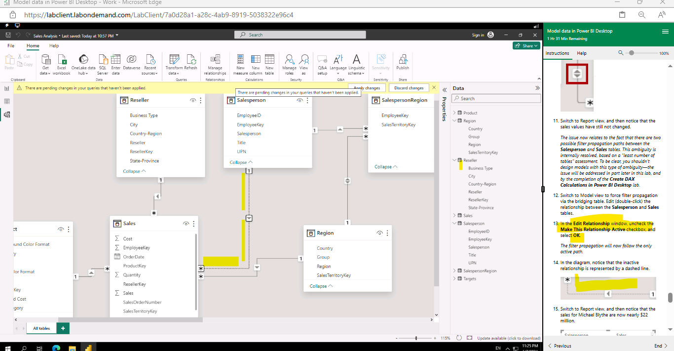Collapse the Reseller table card
The image size is (674, 351).
[x=134, y=171]
